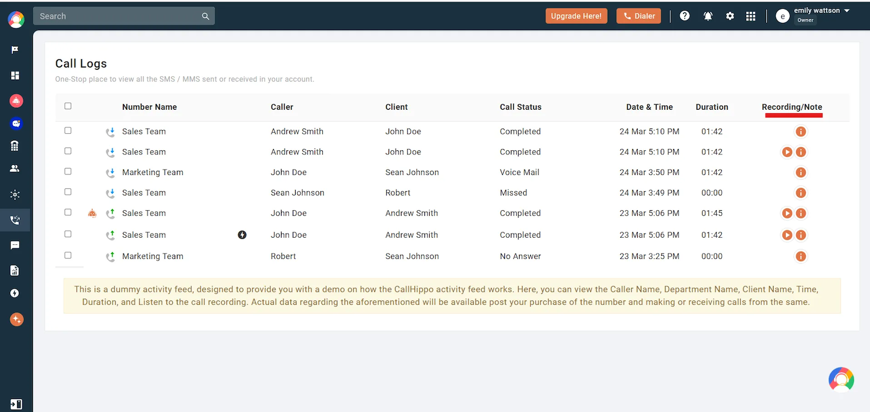Open the Dialer with the orange button
The image size is (870, 412).
(638, 16)
